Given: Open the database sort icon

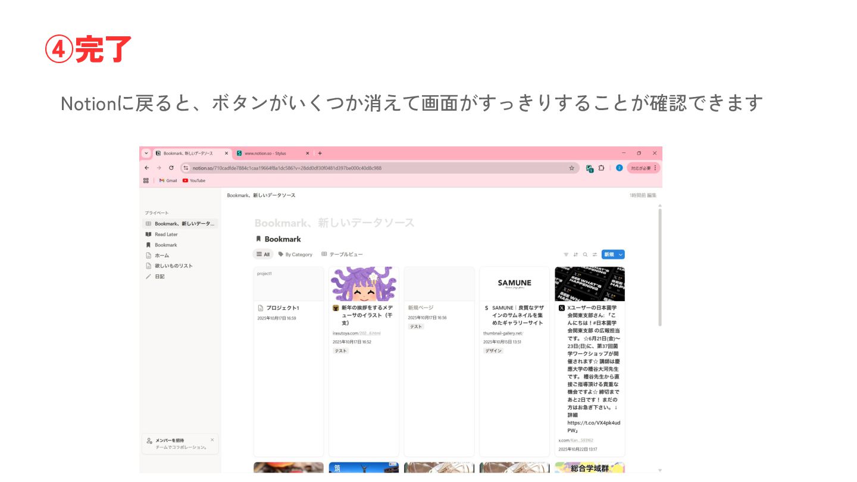Looking at the screenshot, I should click(x=575, y=254).
